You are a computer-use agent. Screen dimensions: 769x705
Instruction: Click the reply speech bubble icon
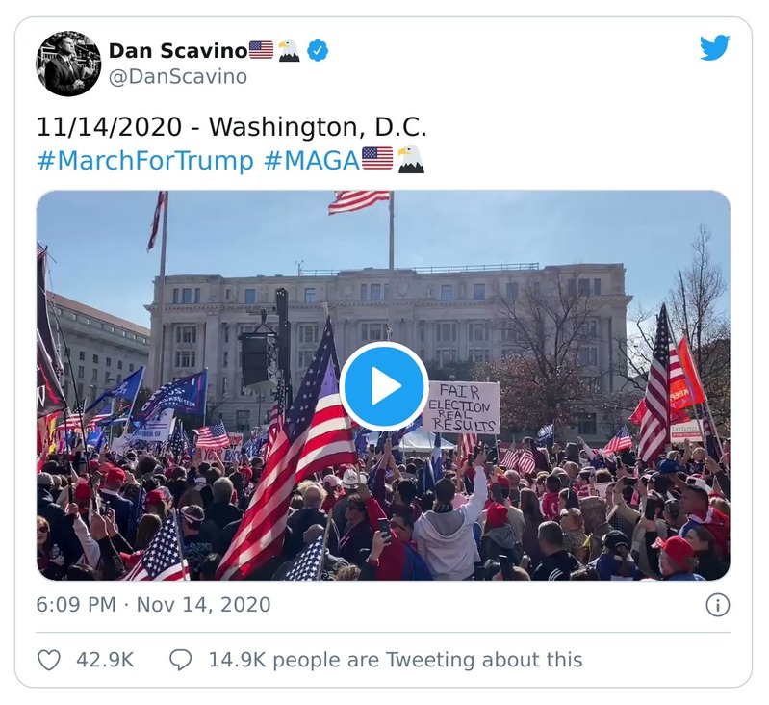point(180,660)
